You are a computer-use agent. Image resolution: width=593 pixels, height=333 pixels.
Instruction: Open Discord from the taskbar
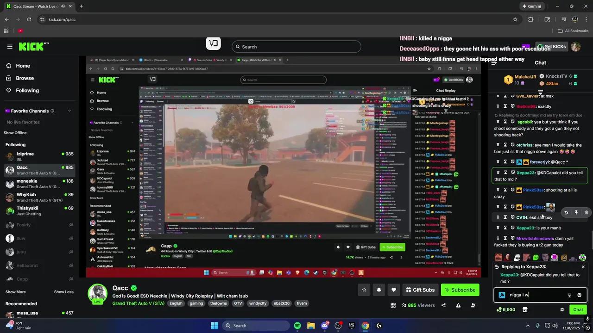coord(324,326)
